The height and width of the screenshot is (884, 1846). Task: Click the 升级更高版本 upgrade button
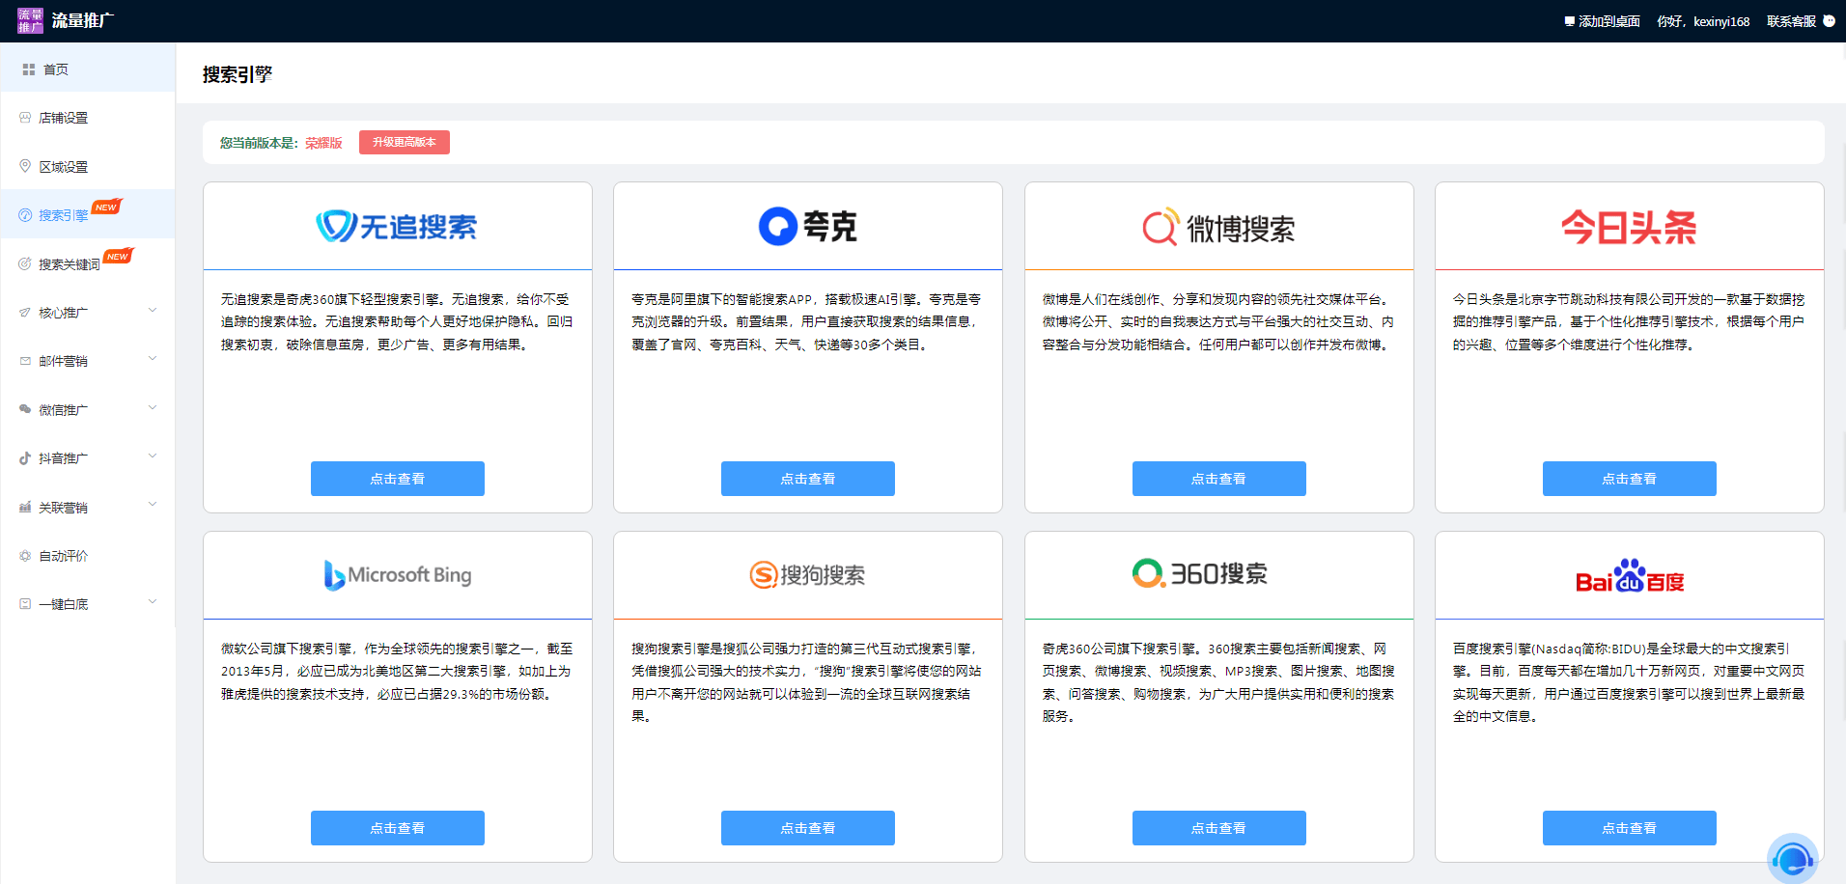[x=405, y=142]
